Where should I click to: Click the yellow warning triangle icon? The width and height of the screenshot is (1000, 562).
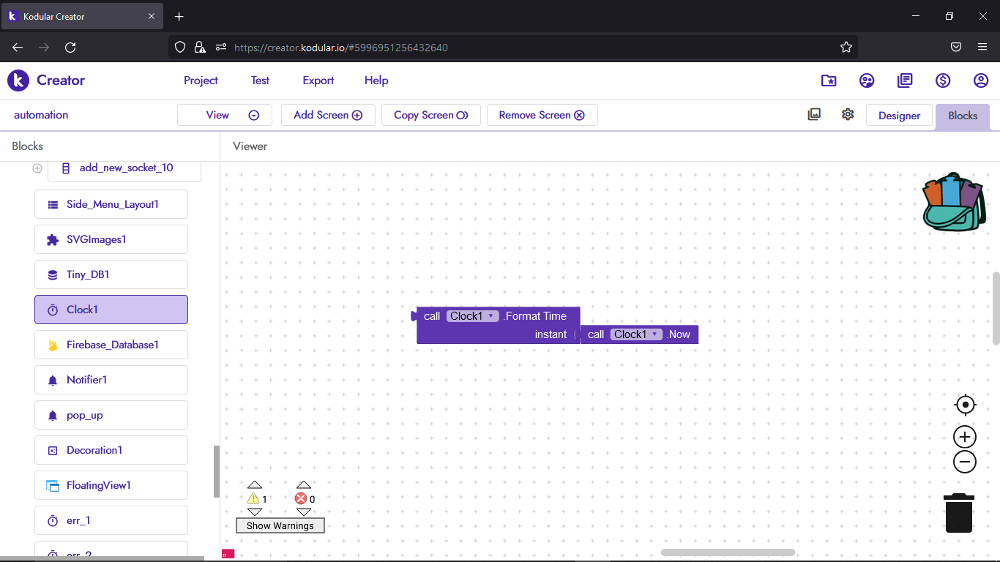tap(253, 498)
